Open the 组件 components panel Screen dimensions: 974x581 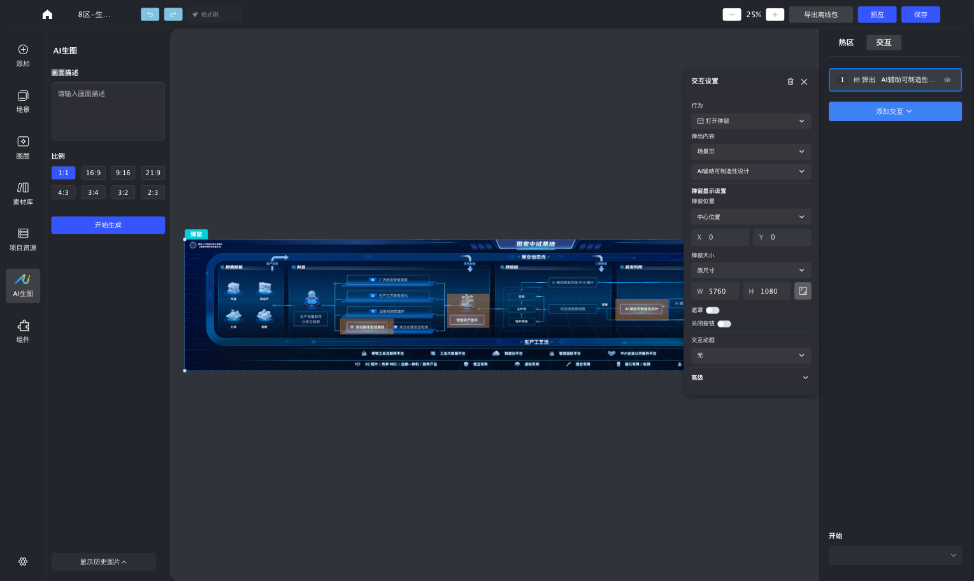pyautogui.click(x=23, y=331)
